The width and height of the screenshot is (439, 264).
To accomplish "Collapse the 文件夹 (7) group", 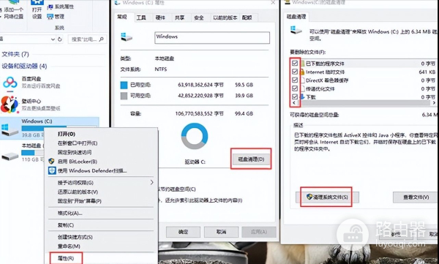I will coord(15,54).
